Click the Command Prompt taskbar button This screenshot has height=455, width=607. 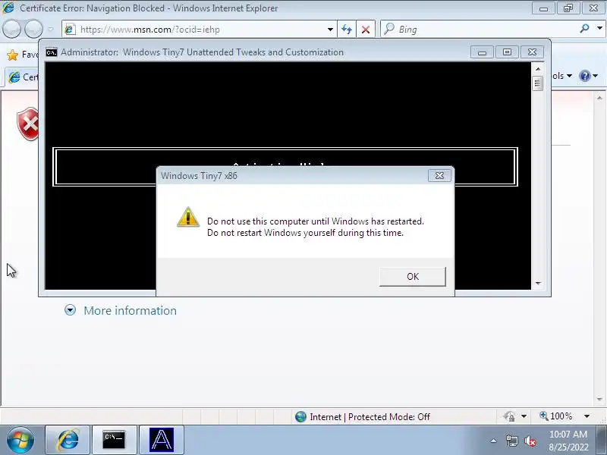[x=115, y=441]
